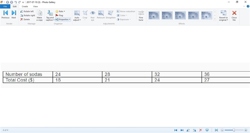
Task: Apply Noise reduction
Action: [126, 12]
